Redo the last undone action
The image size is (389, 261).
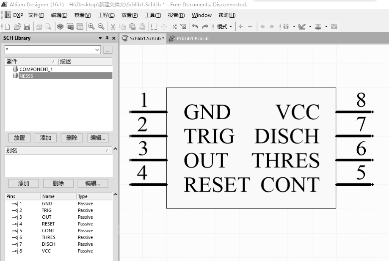point(205,27)
